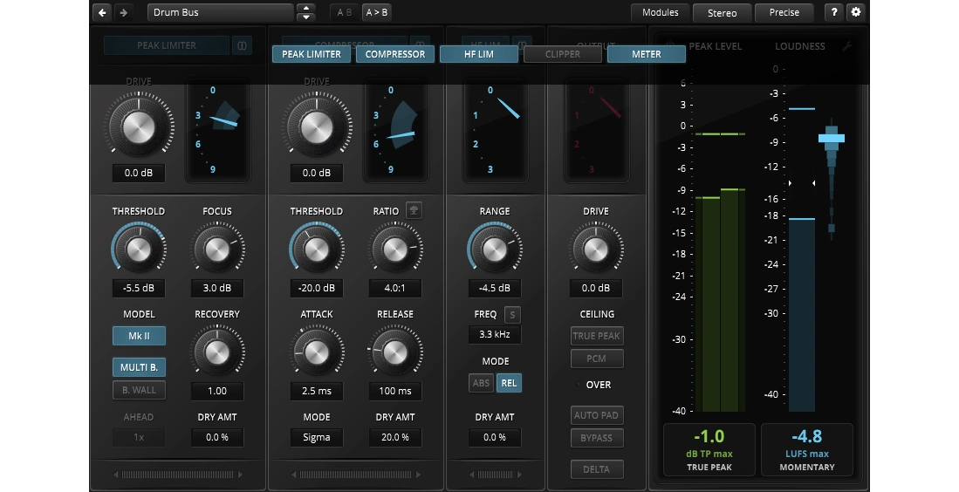Reset the -1.0 dB TP max readout
Image resolution: width=959 pixels, height=492 pixels.
709,450
